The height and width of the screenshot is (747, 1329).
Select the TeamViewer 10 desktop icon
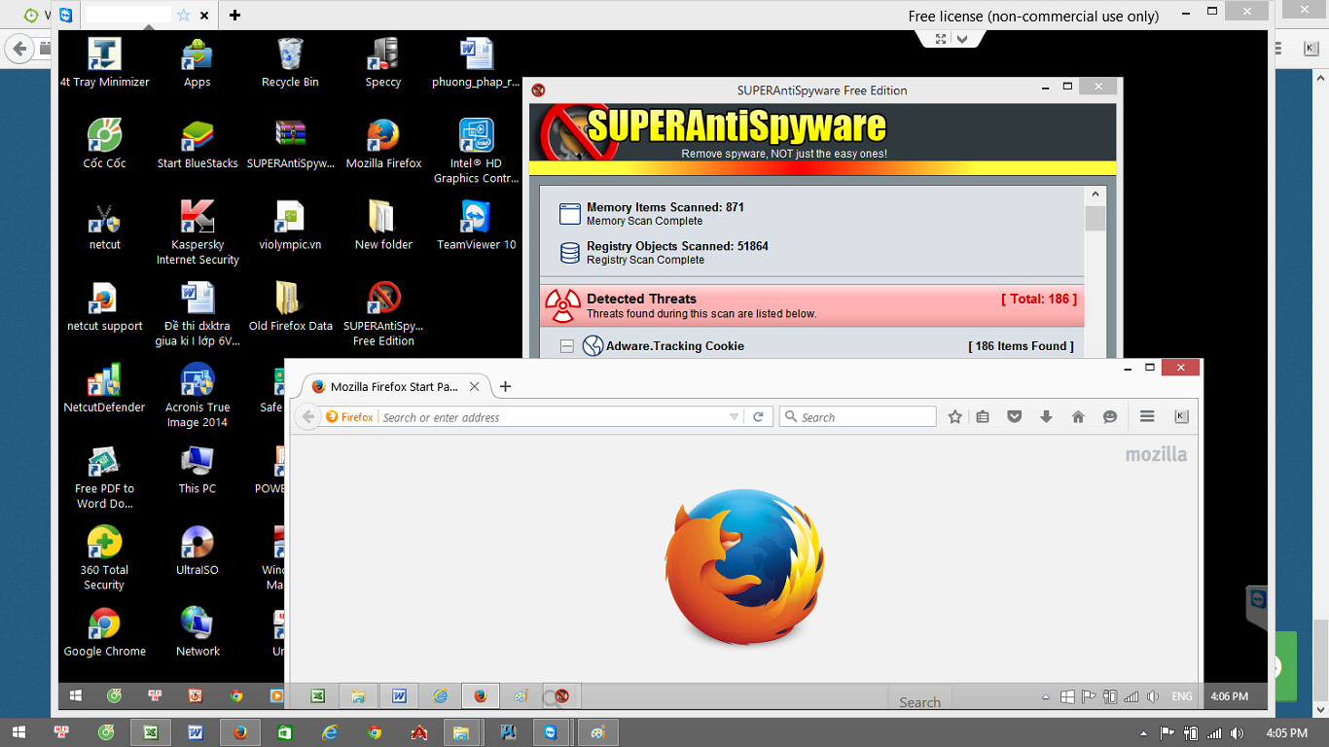tap(477, 226)
